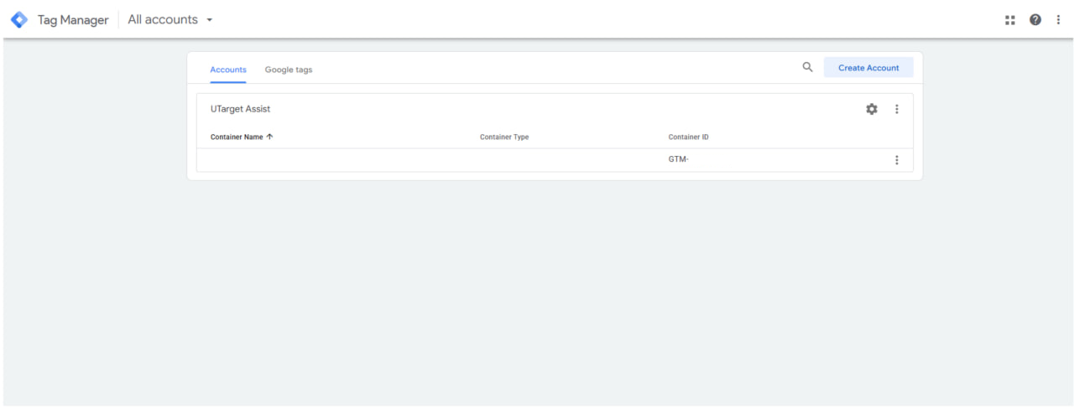This screenshot has height=409, width=1074.
Task: Click the Container Type column header
Action: point(504,137)
